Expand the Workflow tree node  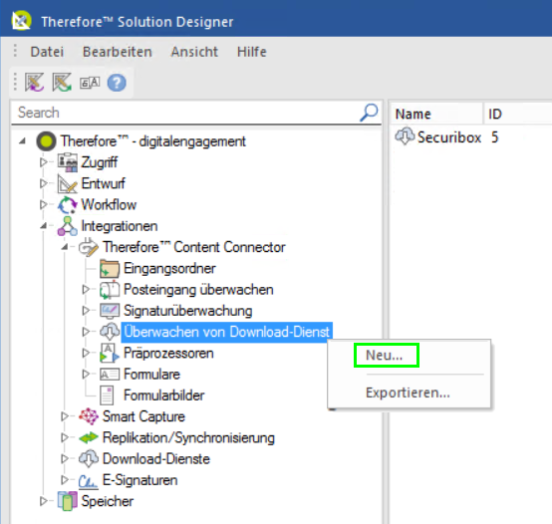click(43, 204)
